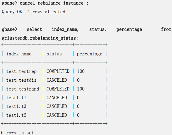
Task: Click COMPLETED status in the test.testrep row
Action: coord(58,71)
